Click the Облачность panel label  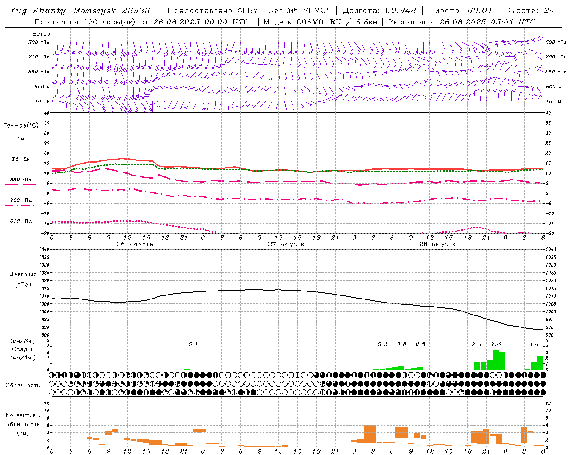click(x=23, y=385)
